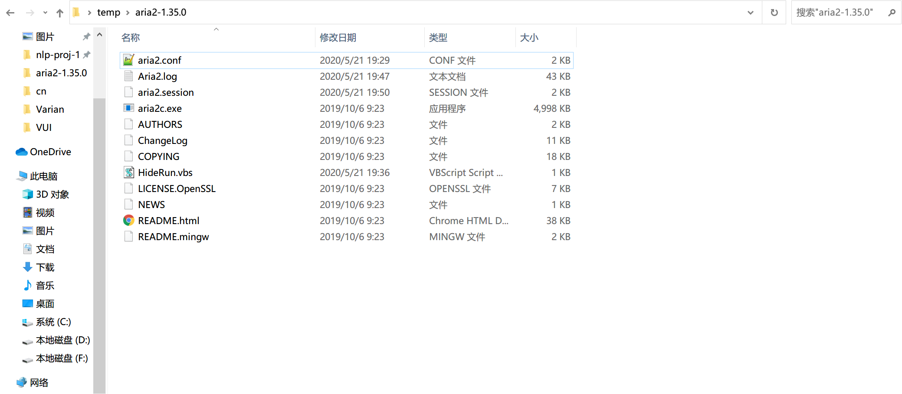Open 本地磁盘 (D:) drive
The width and height of the screenshot is (902, 394).
[x=62, y=340]
